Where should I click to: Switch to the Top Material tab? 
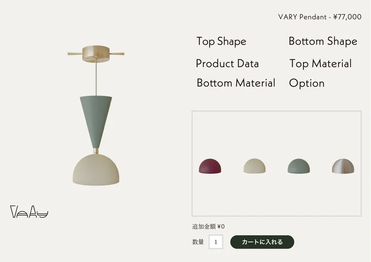[x=320, y=64]
